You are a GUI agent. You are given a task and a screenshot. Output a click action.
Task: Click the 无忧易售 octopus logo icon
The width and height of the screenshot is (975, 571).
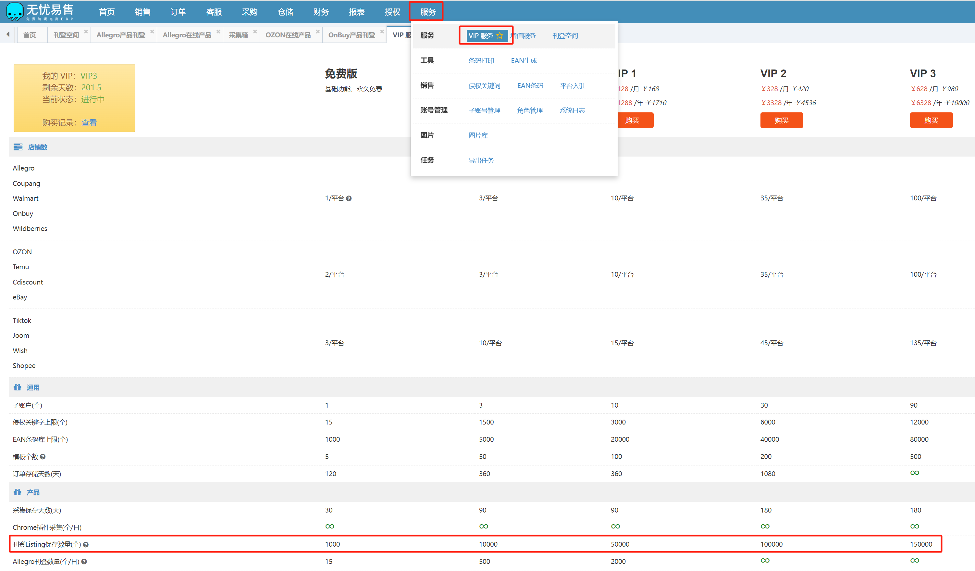(15, 12)
